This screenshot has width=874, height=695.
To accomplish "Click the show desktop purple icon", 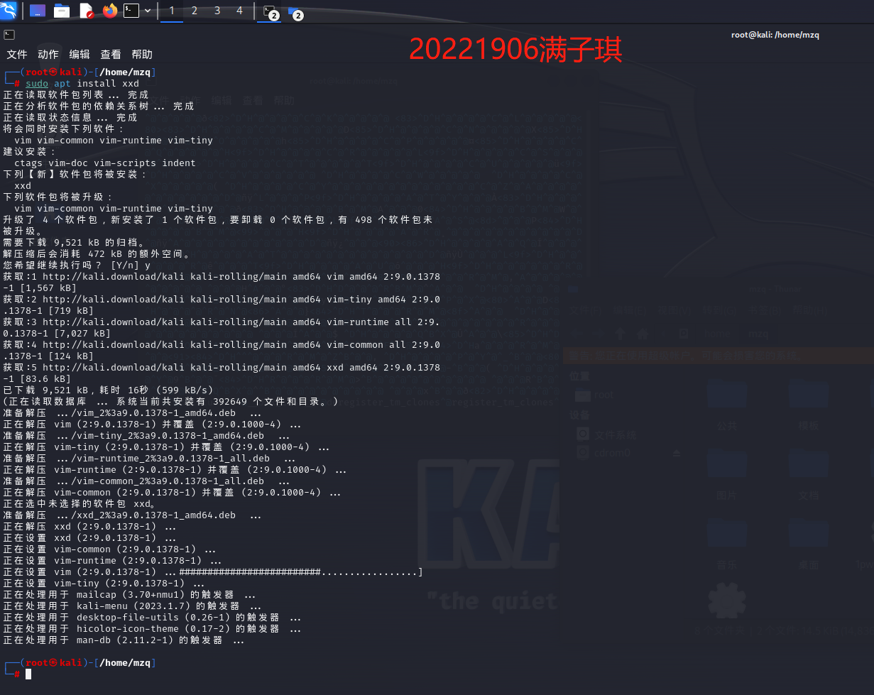I will point(38,11).
